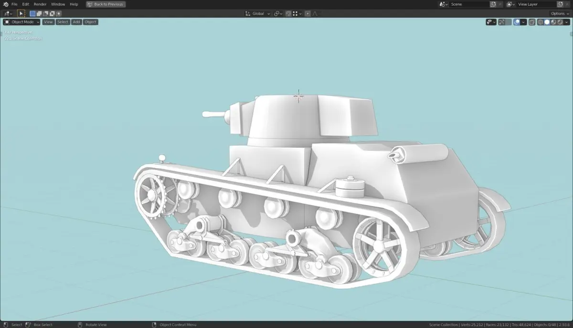573x328 pixels.
Task: Toggle the snapping magnet icon
Action: pyautogui.click(x=288, y=13)
